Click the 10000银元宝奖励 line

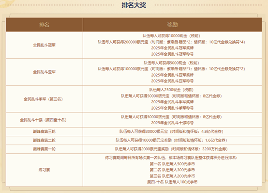tap(171, 140)
